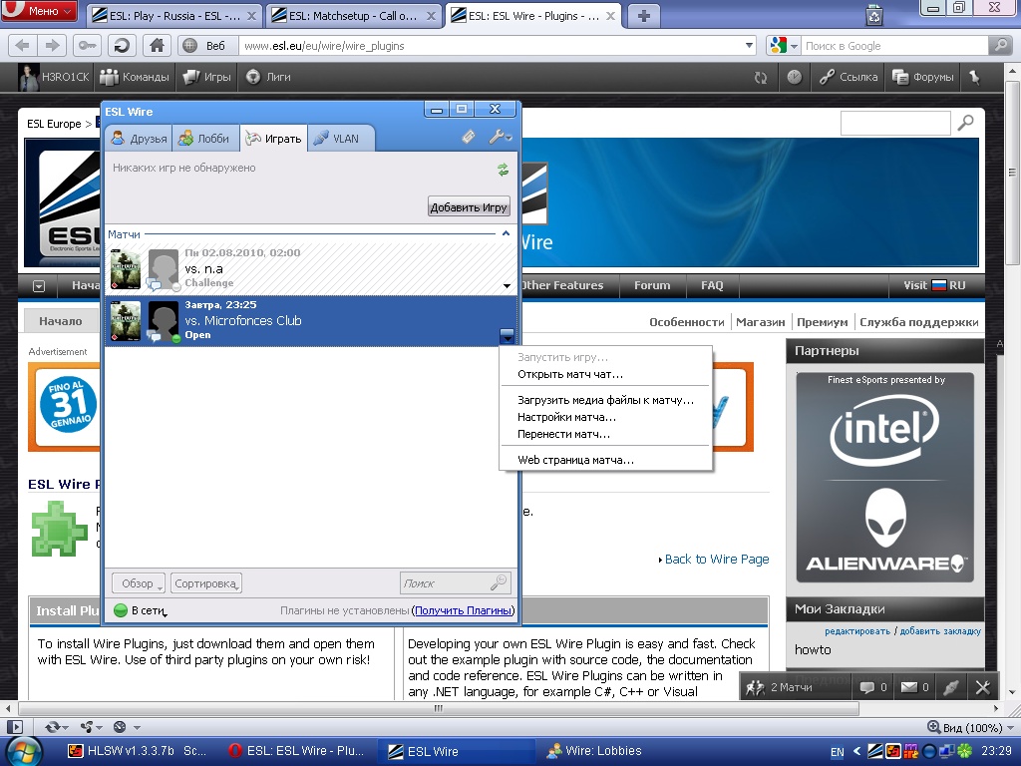Click the ESL bar refresh arrows icon

(x=761, y=78)
